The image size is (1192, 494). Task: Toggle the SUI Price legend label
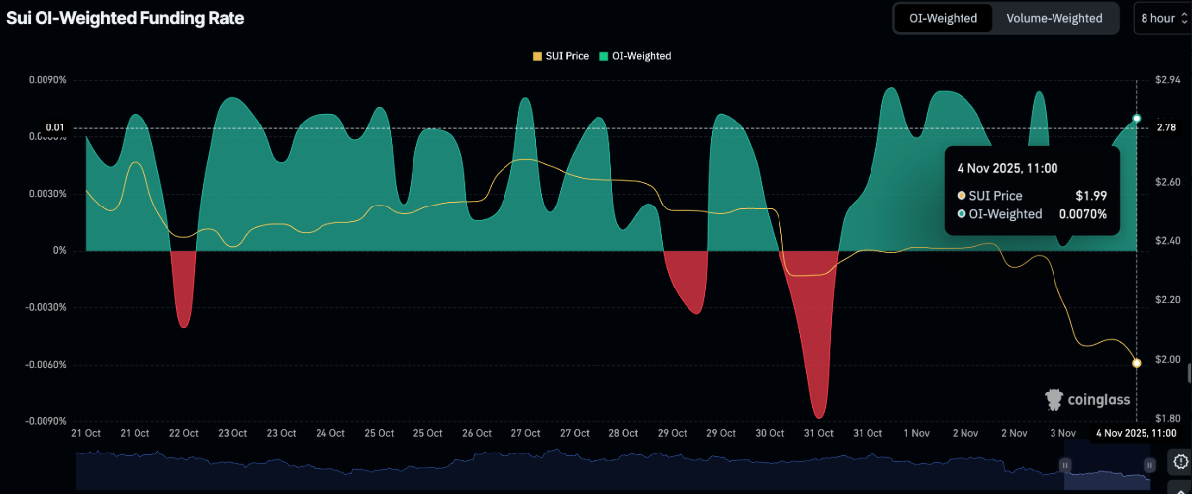tap(567, 56)
